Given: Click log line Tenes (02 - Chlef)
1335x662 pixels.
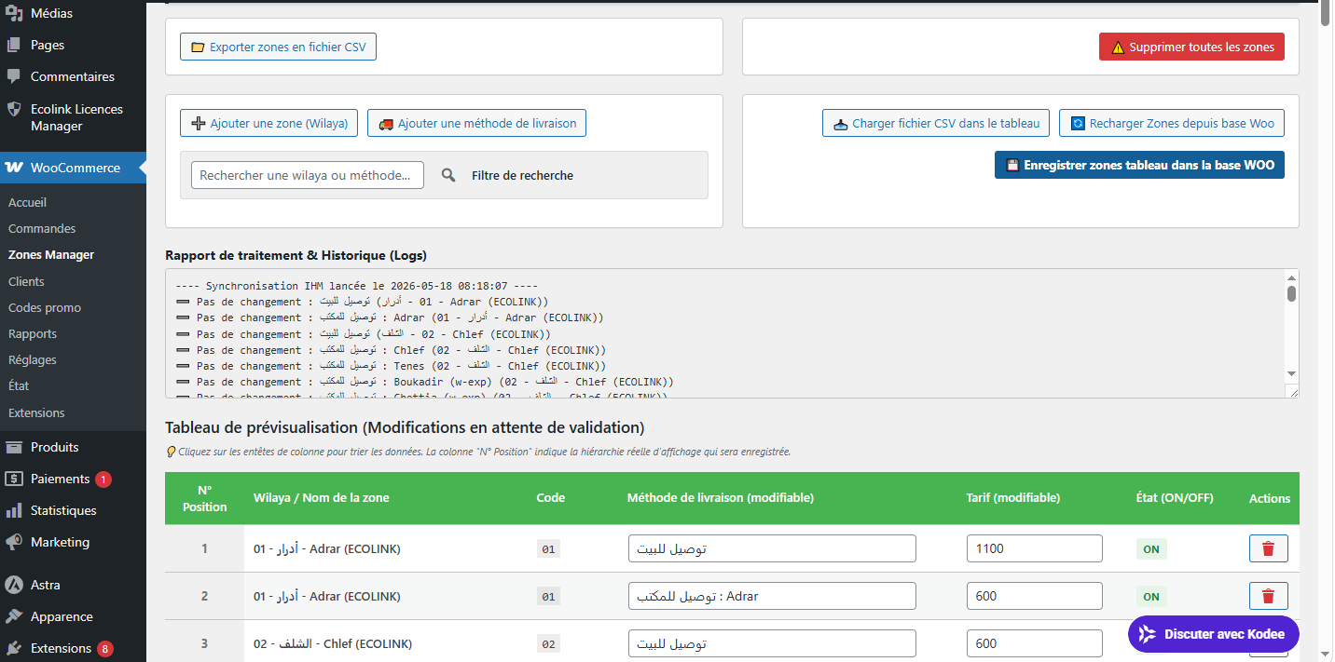Looking at the screenshot, I should 391,366.
